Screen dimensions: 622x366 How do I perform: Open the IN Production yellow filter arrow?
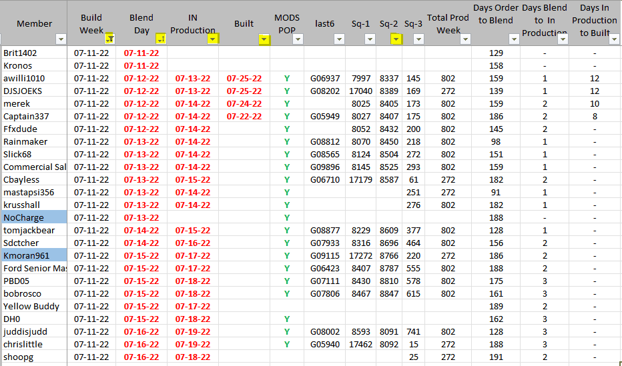(x=212, y=39)
